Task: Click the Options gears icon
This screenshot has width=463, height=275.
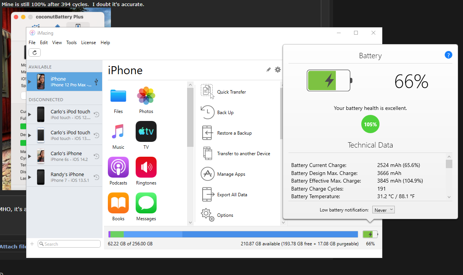Action: click(x=207, y=215)
